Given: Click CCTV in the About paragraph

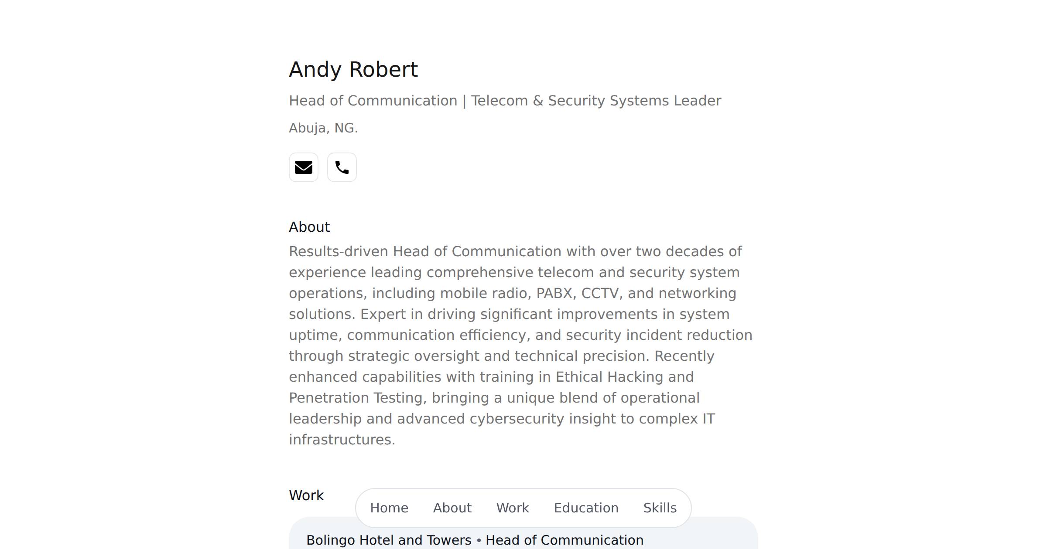Looking at the screenshot, I should (x=600, y=293).
